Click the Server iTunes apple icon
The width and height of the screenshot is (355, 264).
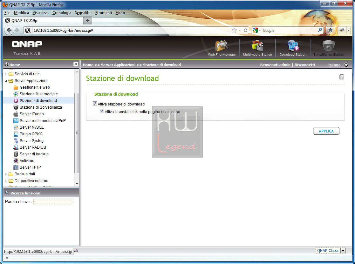[16, 114]
